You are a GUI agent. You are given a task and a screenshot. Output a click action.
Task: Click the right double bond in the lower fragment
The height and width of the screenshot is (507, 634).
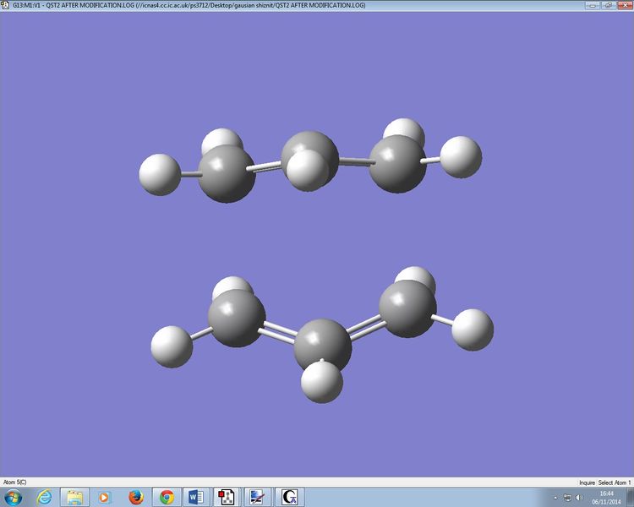(366, 327)
